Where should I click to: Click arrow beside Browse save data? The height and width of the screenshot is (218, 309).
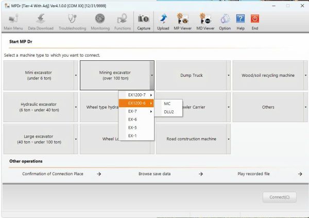pos(201,174)
